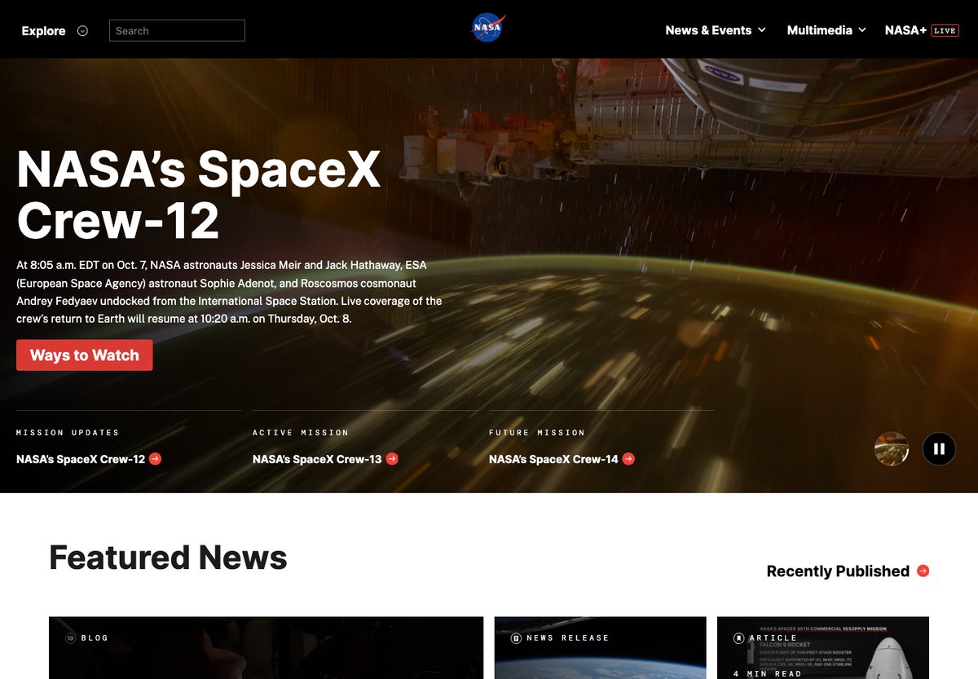Expand the Multimedia menu

point(826,30)
